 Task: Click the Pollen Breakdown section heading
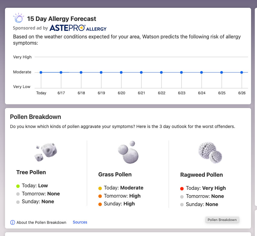36,117
